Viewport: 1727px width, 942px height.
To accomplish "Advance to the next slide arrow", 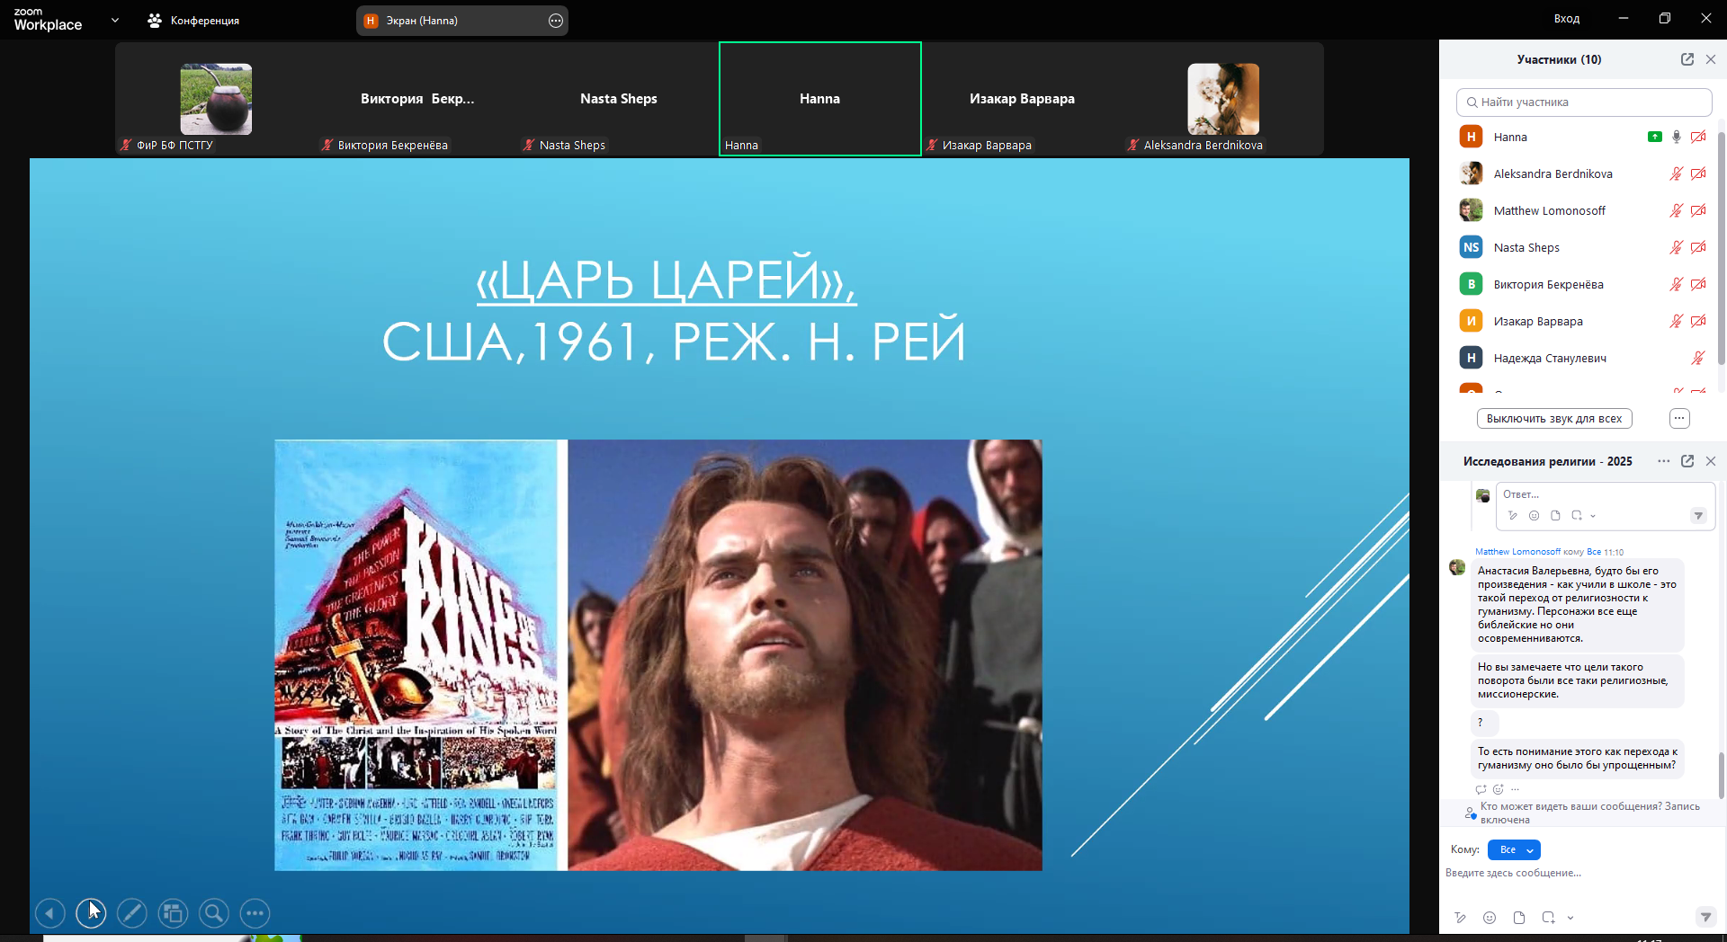I will [91, 913].
